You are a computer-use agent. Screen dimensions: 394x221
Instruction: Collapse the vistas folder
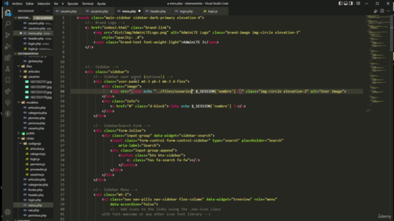(x=19, y=138)
